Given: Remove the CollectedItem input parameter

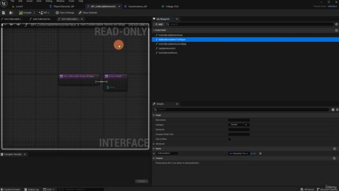Looking at the screenshot, I should (x=260, y=153).
